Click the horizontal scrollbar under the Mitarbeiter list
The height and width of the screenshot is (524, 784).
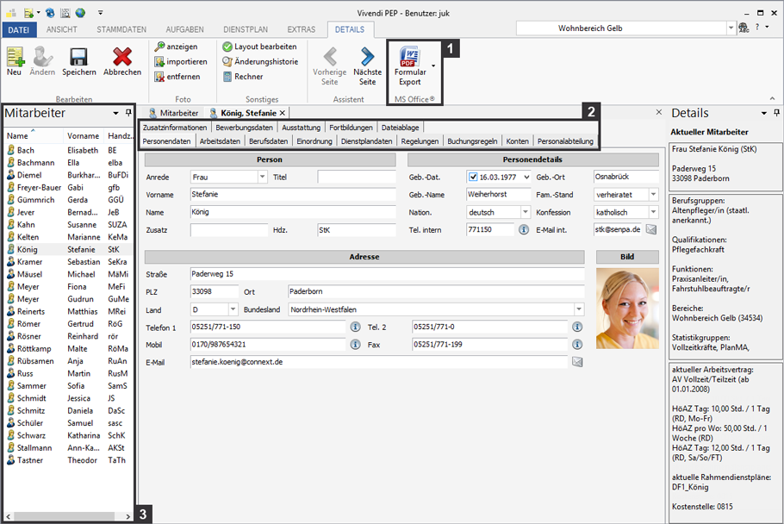65,515
